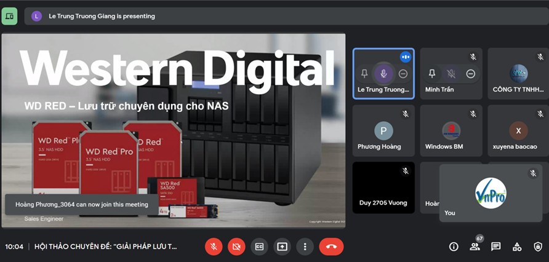Screen dimensions: 549x262
Task: Open the Host controls shield icon
Action: point(538,247)
